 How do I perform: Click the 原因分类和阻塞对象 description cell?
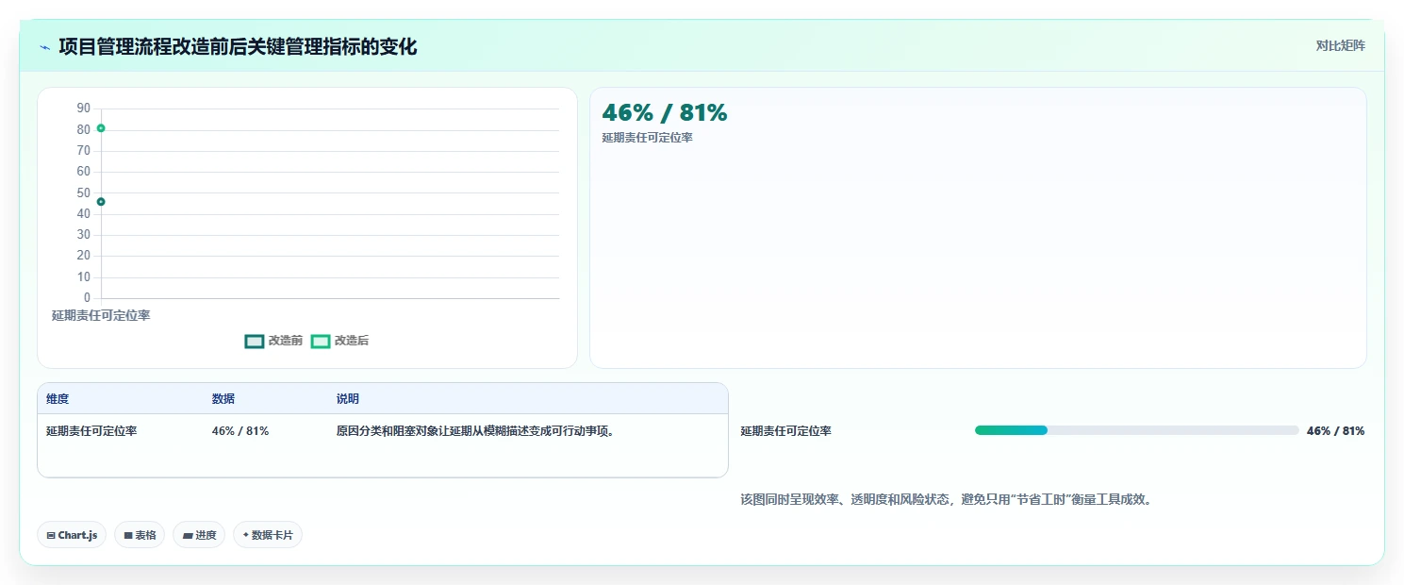coord(476,431)
